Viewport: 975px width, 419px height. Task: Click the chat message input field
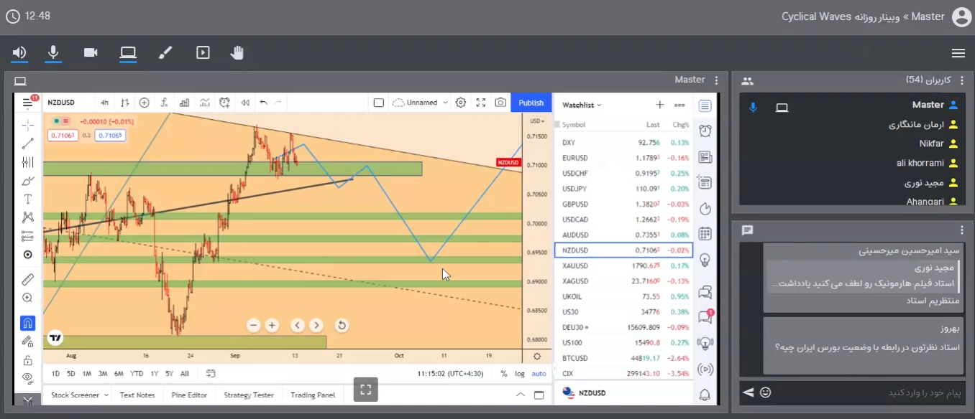863,392
